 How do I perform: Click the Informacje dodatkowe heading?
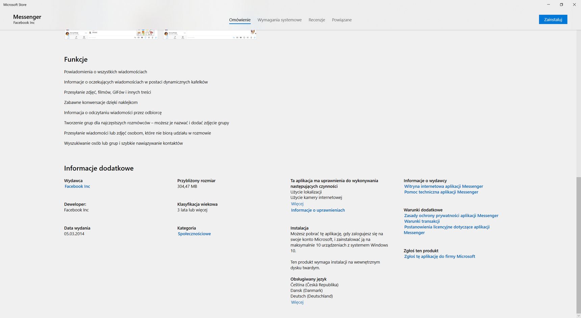99,168
